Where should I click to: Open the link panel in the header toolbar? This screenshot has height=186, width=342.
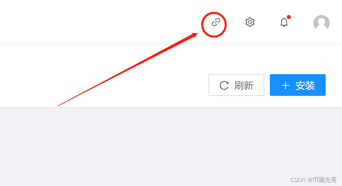tap(216, 22)
